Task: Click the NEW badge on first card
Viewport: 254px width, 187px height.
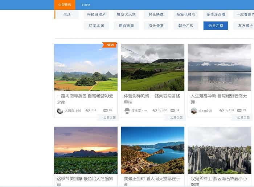Action: coord(110,45)
